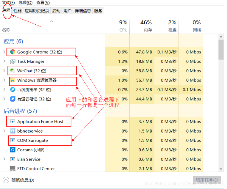The height and width of the screenshot is (189, 227).
Task: Click the WeChat process icon
Action: tap(12, 71)
